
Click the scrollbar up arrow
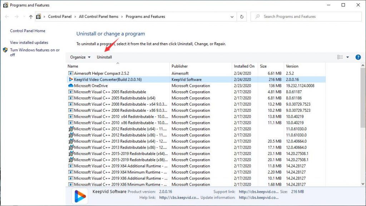[x=363, y=65]
